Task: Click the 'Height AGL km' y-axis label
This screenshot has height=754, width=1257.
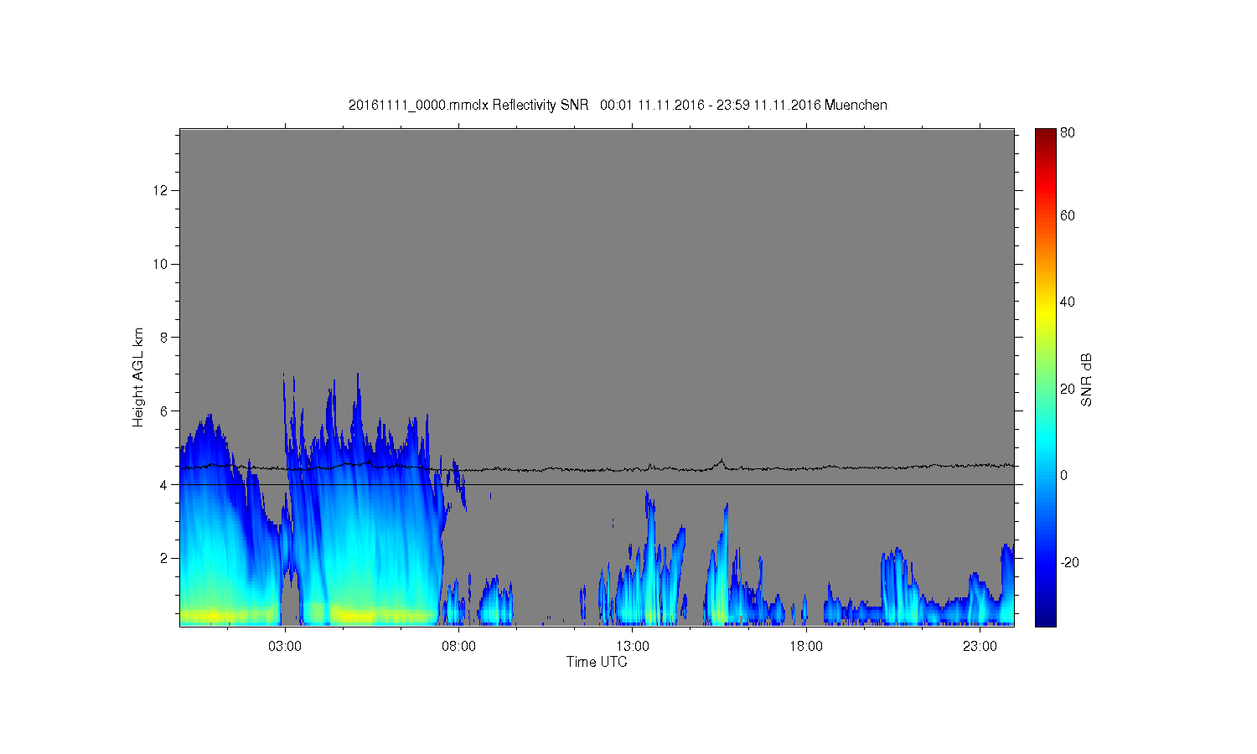Action: [x=138, y=377]
